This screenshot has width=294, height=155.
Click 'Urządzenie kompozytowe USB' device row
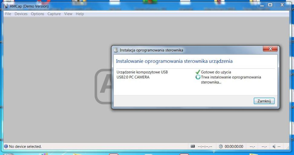click(x=142, y=72)
